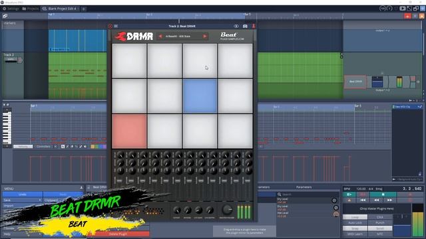
Task: Toggle the MTC button
Action: coord(380,234)
